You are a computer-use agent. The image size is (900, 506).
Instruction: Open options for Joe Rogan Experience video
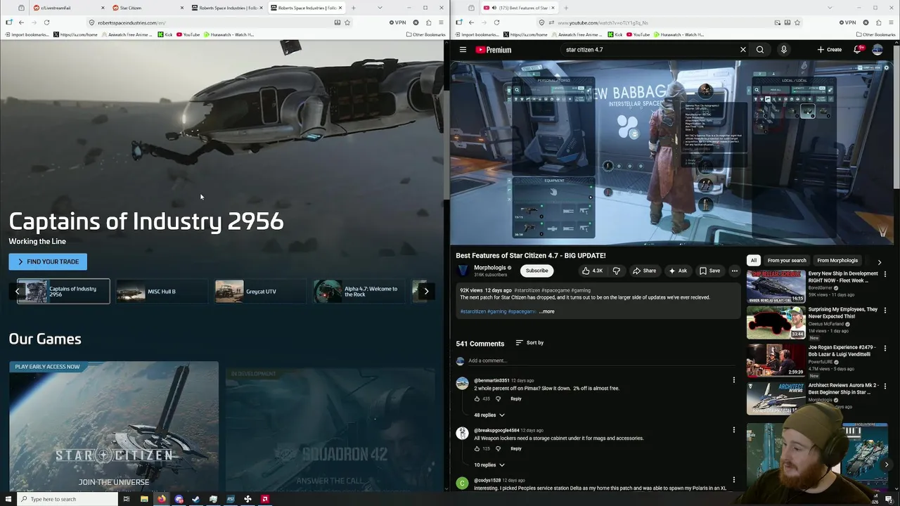click(885, 347)
